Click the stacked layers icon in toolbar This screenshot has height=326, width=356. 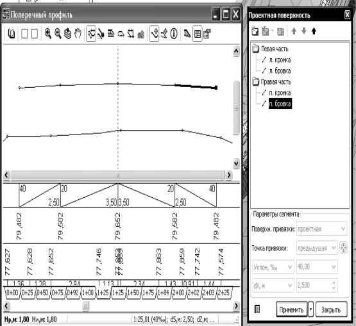pyautogui.click(x=67, y=33)
